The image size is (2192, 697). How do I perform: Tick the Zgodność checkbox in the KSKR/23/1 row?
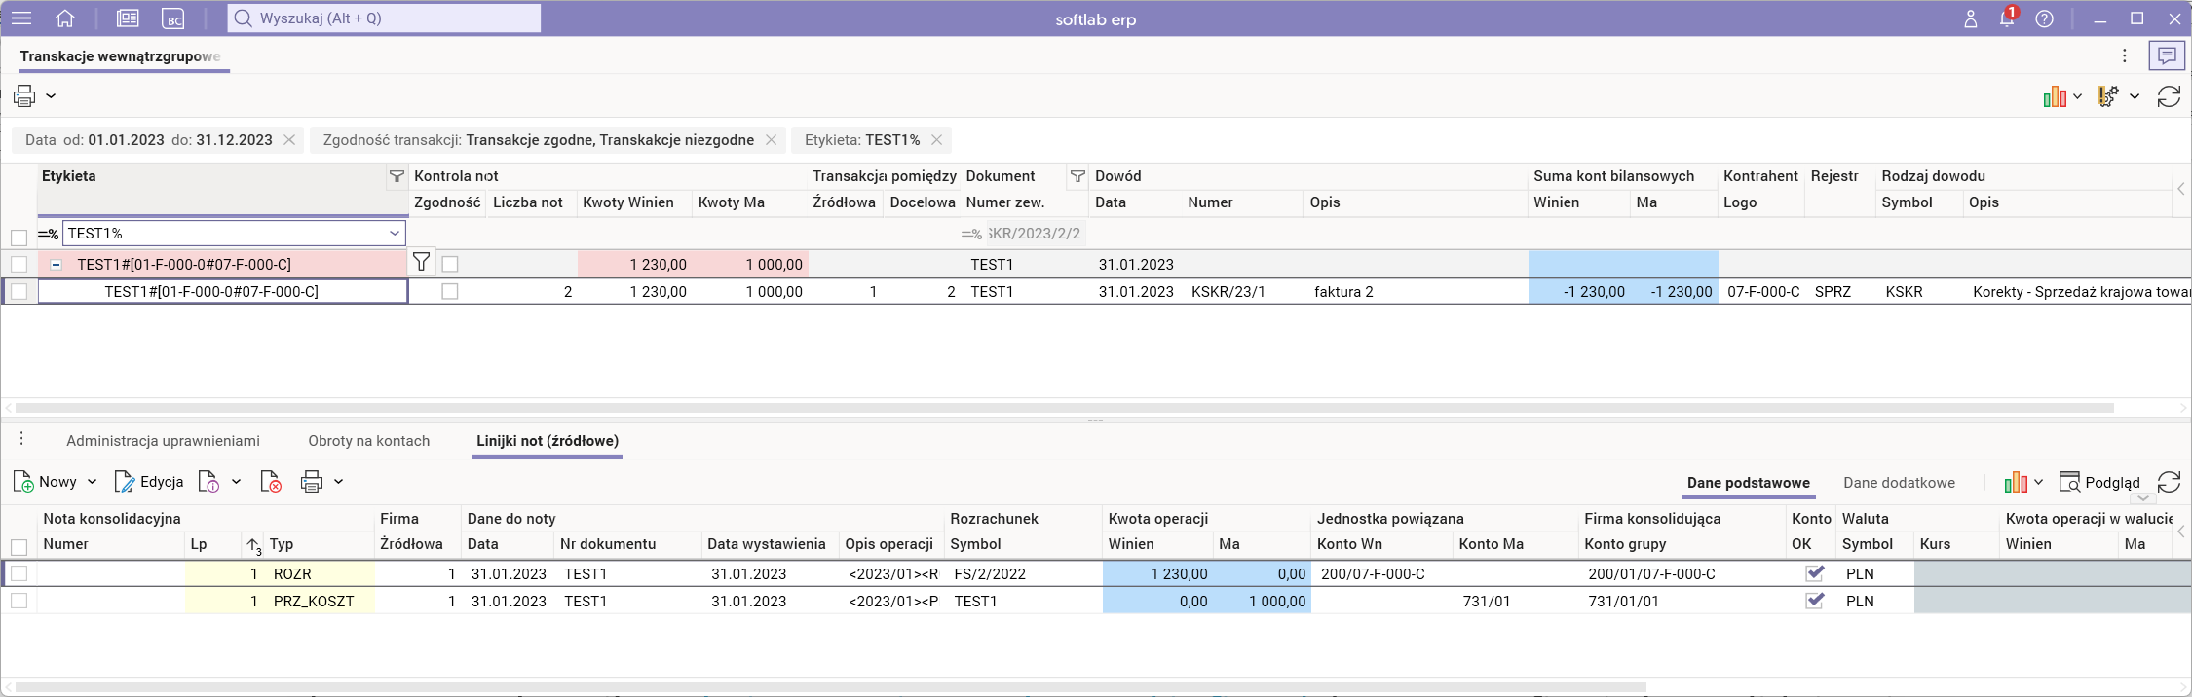(x=450, y=291)
